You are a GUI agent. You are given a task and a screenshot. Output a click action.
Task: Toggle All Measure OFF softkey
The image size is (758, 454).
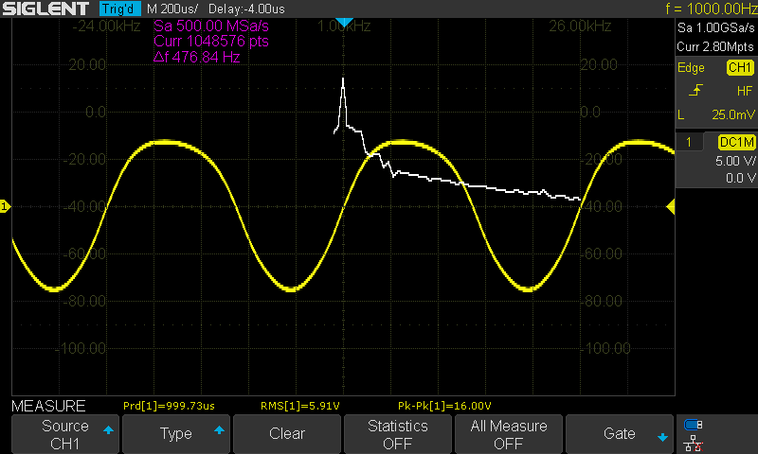tap(508, 434)
